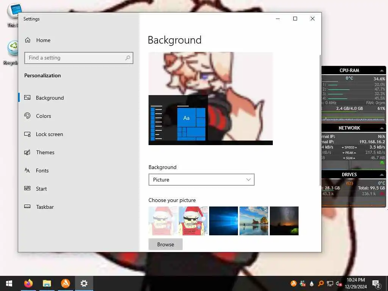388x291 pixels.
Task: Open File Explorer from the taskbar
Action: click(47, 283)
